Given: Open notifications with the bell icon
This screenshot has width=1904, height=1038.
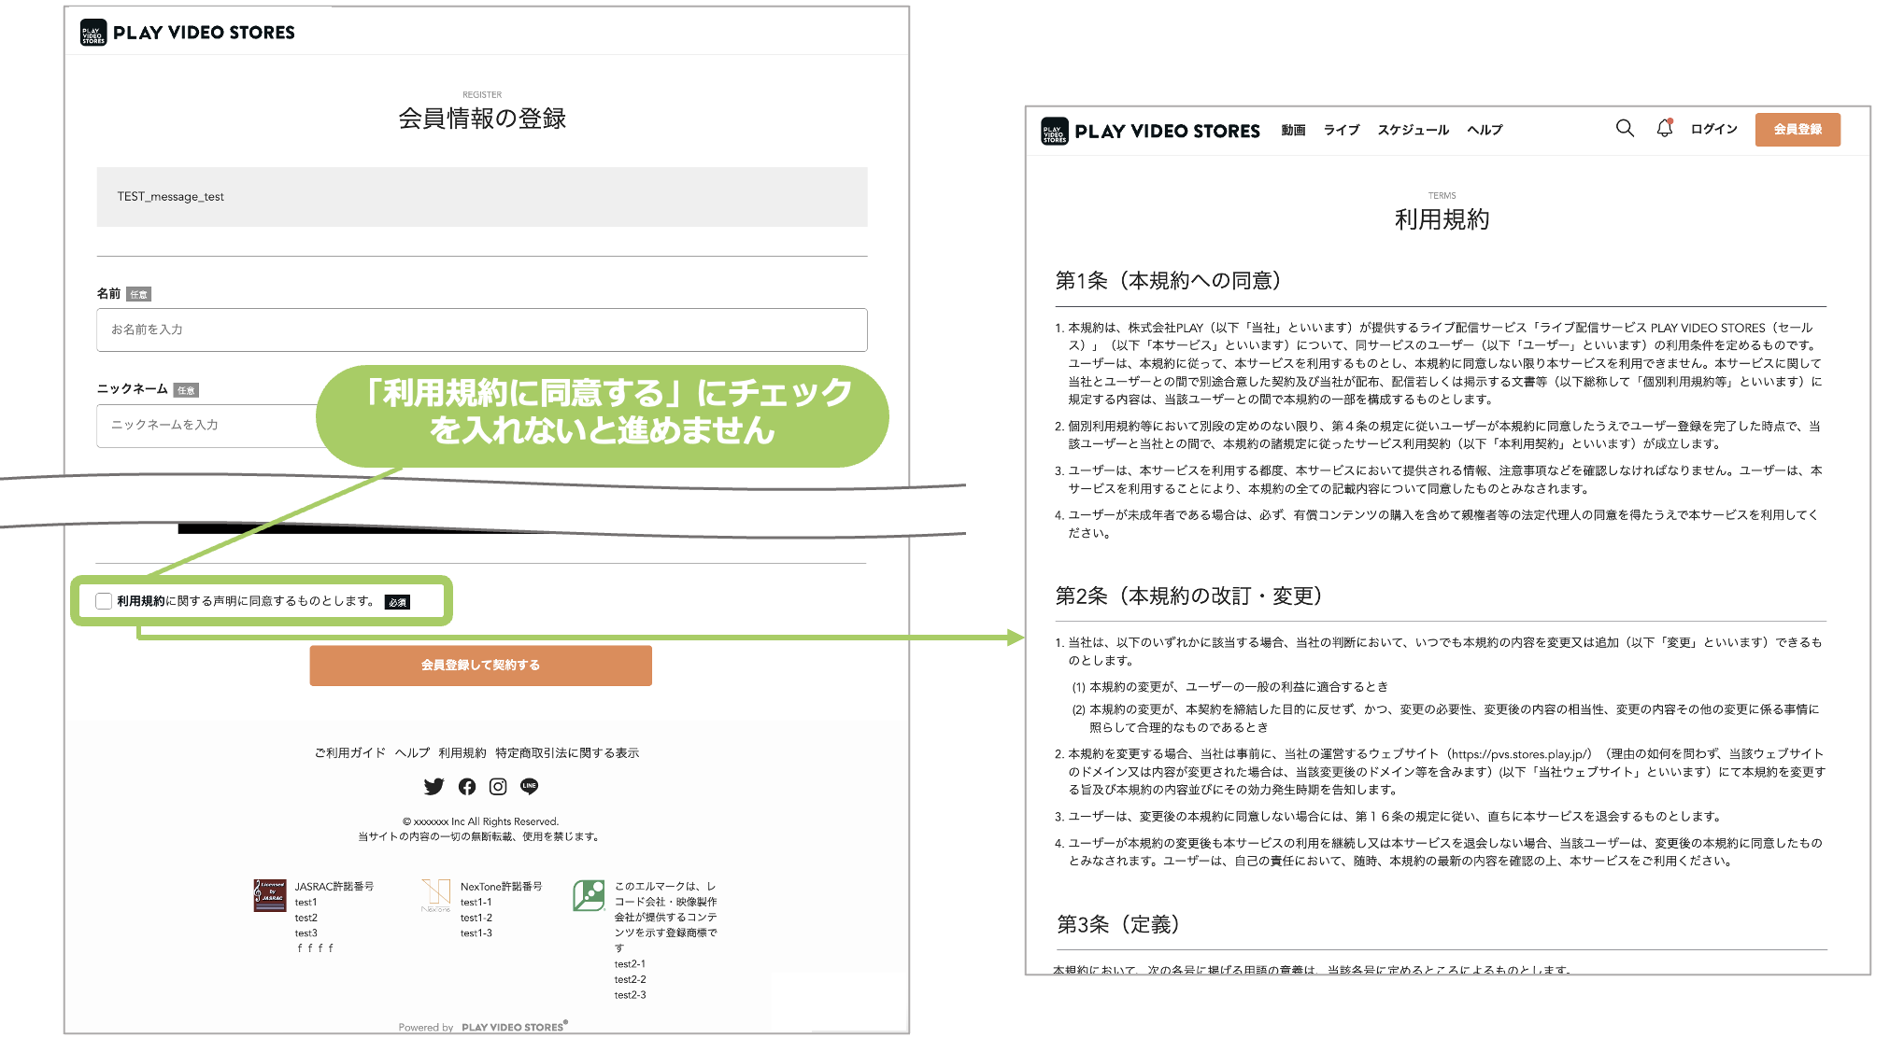Looking at the screenshot, I should point(1665,129).
